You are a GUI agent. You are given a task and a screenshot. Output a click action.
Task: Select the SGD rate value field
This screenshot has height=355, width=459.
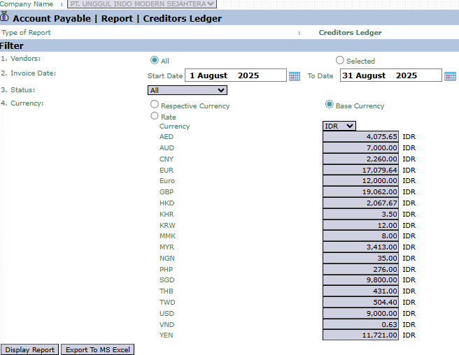tap(360, 280)
